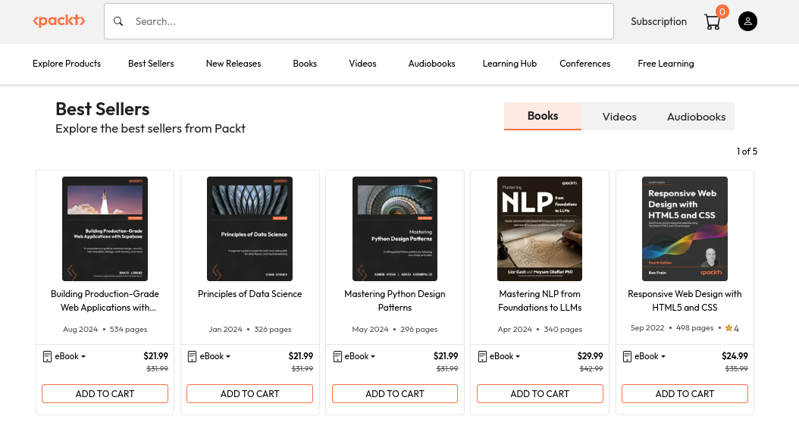Click the '1 of 5' page indicator

(747, 152)
